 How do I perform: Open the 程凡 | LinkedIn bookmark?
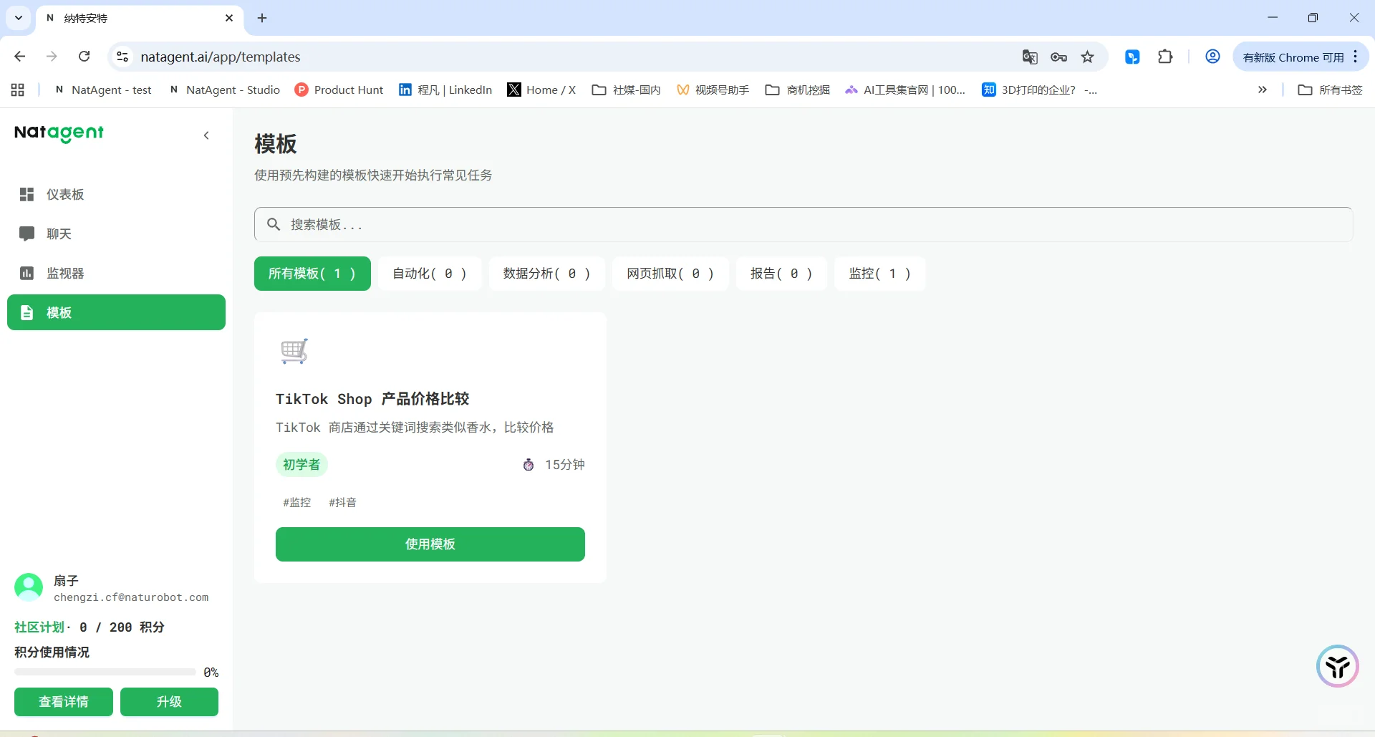click(445, 90)
